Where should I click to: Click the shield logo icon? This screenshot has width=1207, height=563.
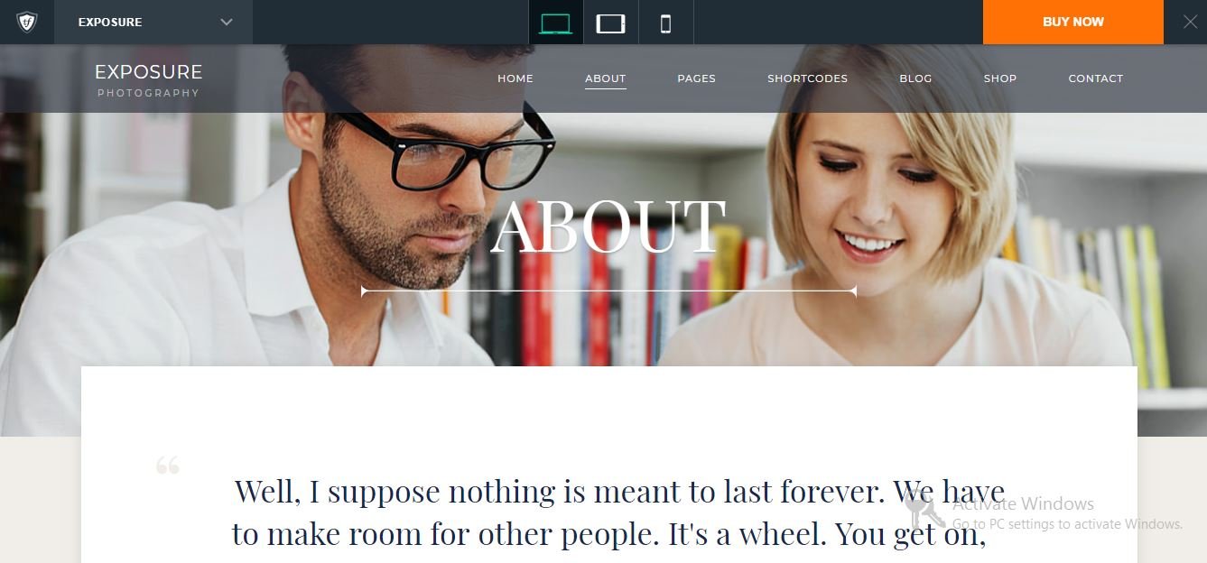pos(27,22)
